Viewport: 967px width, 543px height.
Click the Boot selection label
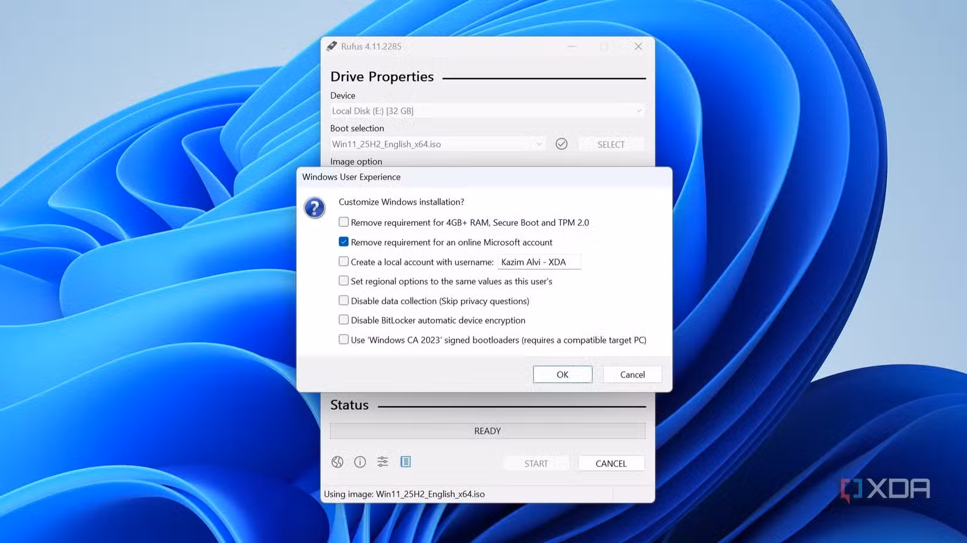(357, 128)
